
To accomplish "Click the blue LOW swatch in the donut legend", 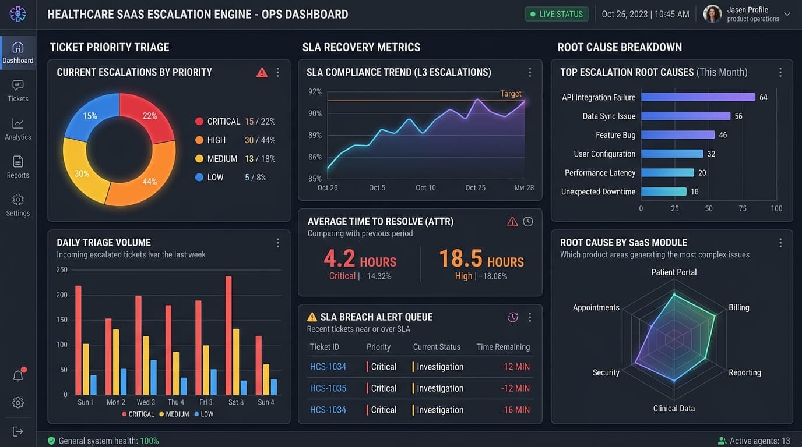I will pyautogui.click(x=199, y=178).
